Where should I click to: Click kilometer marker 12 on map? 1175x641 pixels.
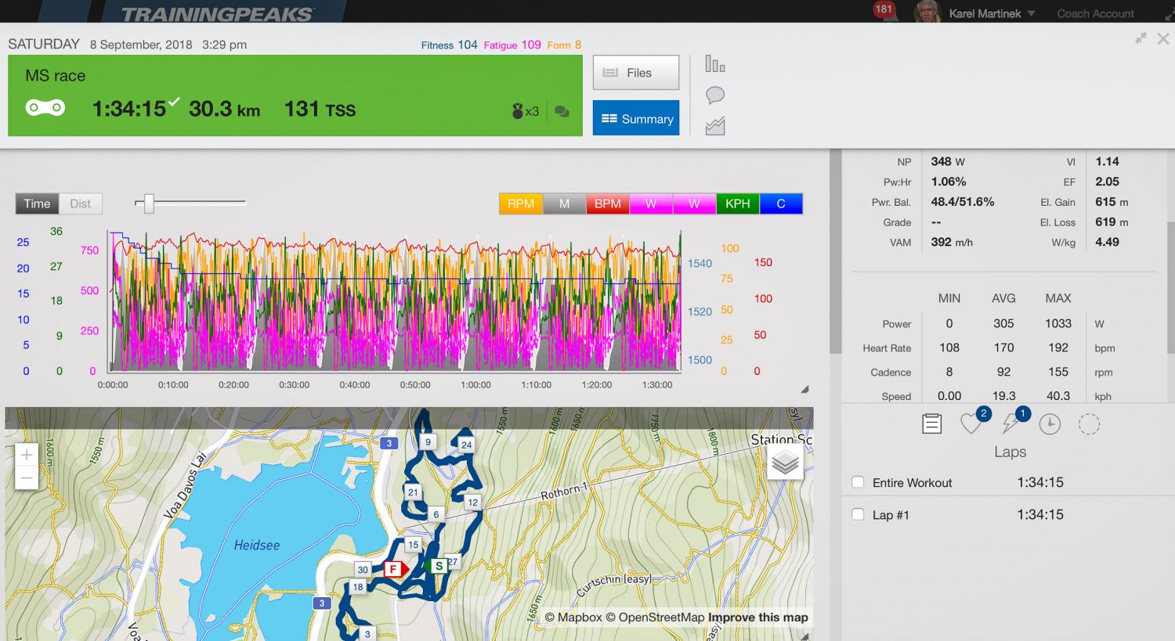(x=472, y=502)
